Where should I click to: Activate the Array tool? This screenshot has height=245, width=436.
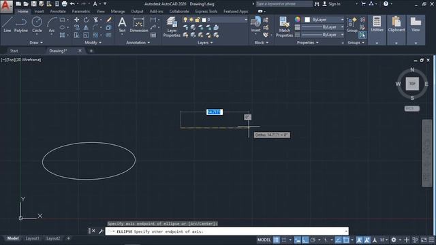(x=95, y=35)
